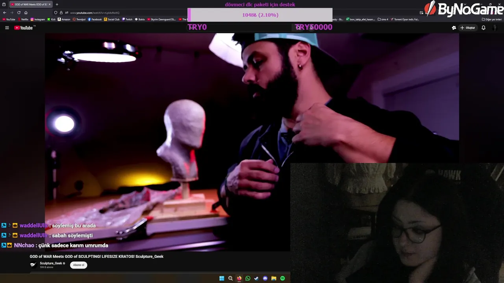Image resolution: width=504 pixels, height=283 pixels.
Task: Open the YouTube bookmark
Action: pos(9,19)
